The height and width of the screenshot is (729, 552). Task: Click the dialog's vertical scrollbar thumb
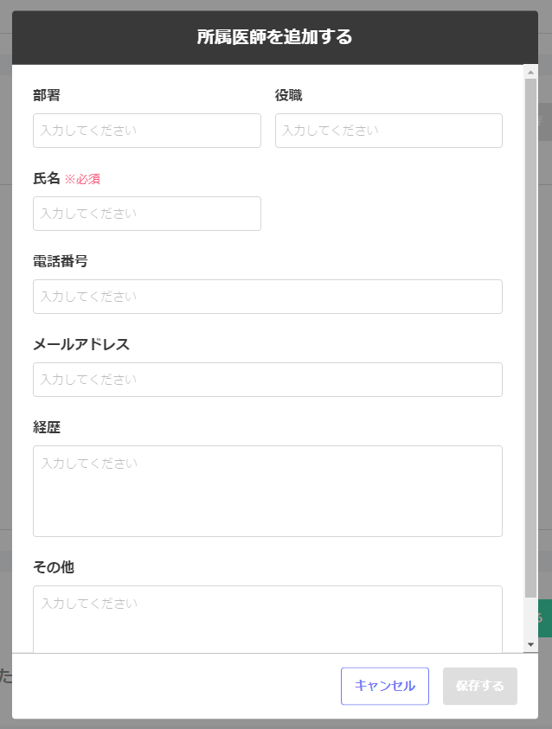530,338
